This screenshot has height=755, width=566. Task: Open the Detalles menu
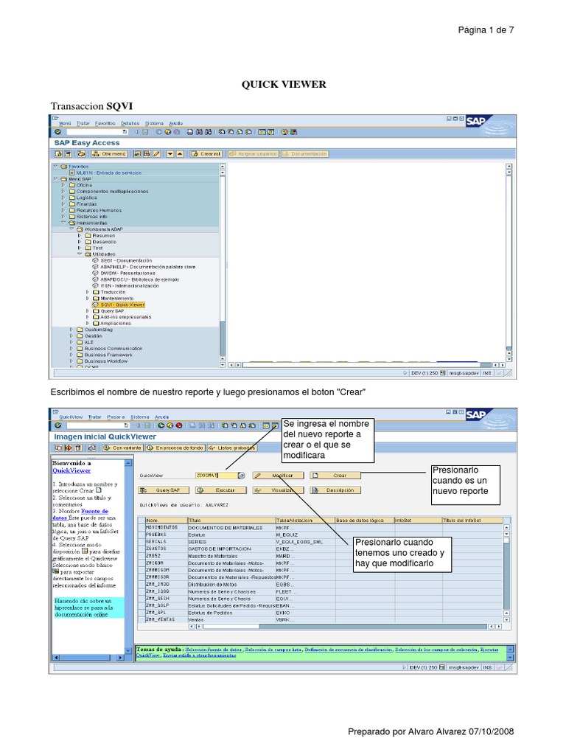130,123
